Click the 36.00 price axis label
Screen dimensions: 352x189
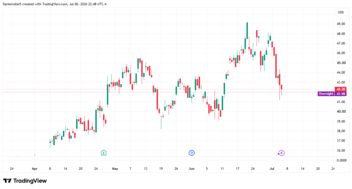click(341, 150)
